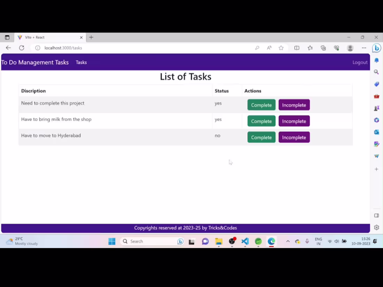Toggle split screen view in Edge toolbar
The image size is (383, 287).
tap(297, 48)
